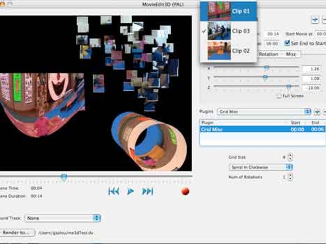Click the Clip 02 thumbnail image
326x244 pixels.
click(x=219, y=51)
